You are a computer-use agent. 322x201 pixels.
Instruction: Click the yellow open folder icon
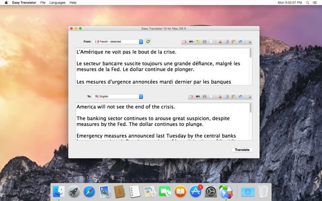point(198,42)
